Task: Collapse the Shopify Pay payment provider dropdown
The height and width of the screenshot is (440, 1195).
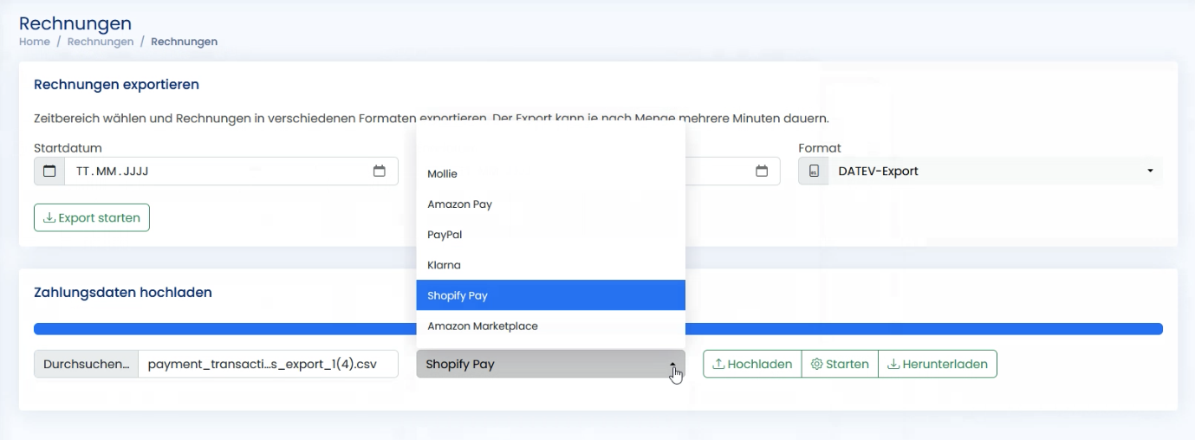Action: point(550,364)
